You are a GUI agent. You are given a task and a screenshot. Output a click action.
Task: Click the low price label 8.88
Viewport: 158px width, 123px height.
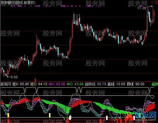pos(14,77)
